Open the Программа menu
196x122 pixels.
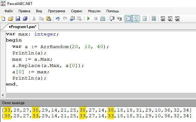56,11
